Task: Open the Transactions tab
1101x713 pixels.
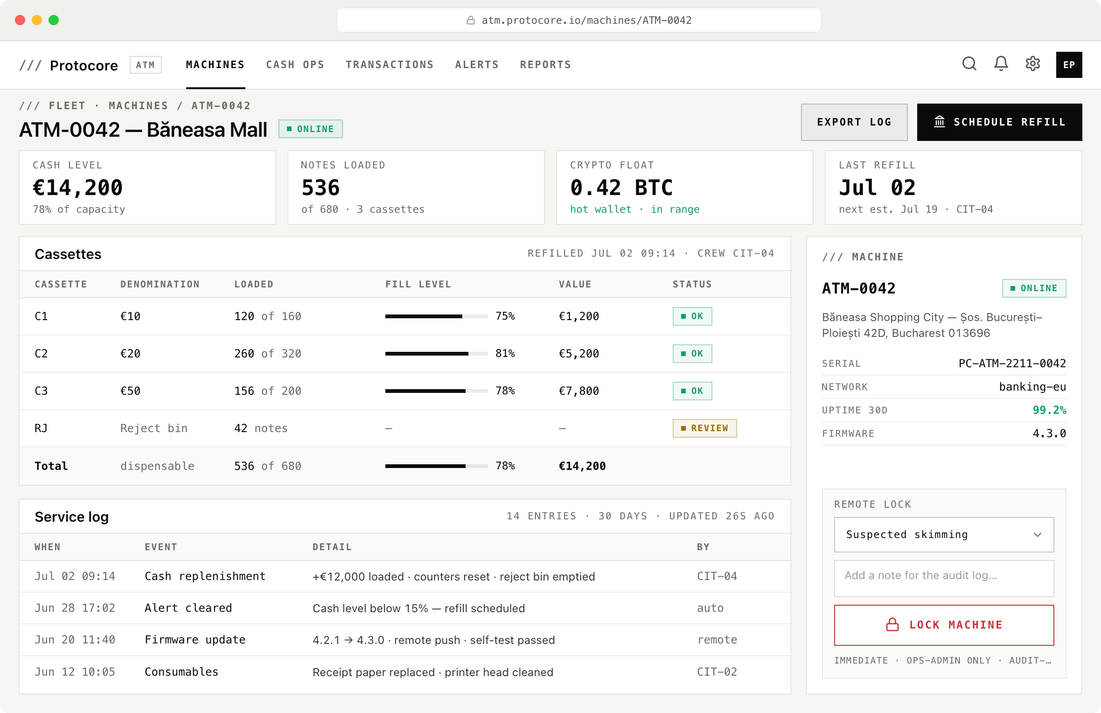Action: pos(390,65)
